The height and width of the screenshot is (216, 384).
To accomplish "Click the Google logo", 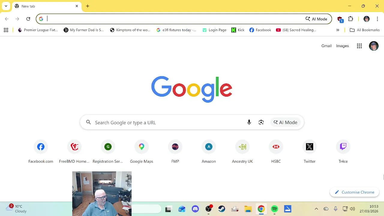I will coord(192,89).
